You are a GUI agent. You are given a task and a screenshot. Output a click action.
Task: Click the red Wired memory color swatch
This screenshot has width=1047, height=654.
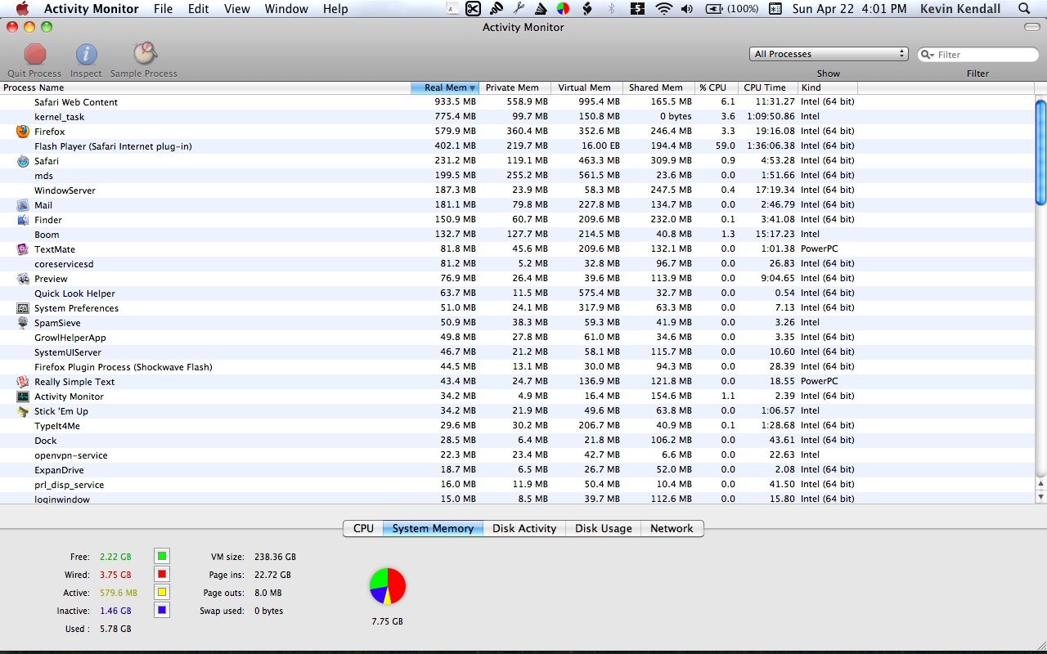(162, 575)
